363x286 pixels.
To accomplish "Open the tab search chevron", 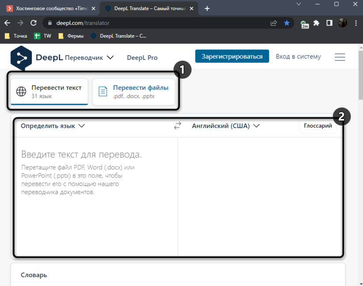I will [x=299, y=4].
